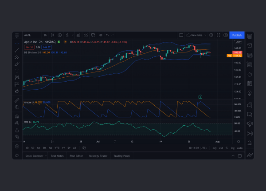Open the Strategy Tester tab
Image resolution: width=266 pixels, height=191 pixels.
tap(98, 156)
